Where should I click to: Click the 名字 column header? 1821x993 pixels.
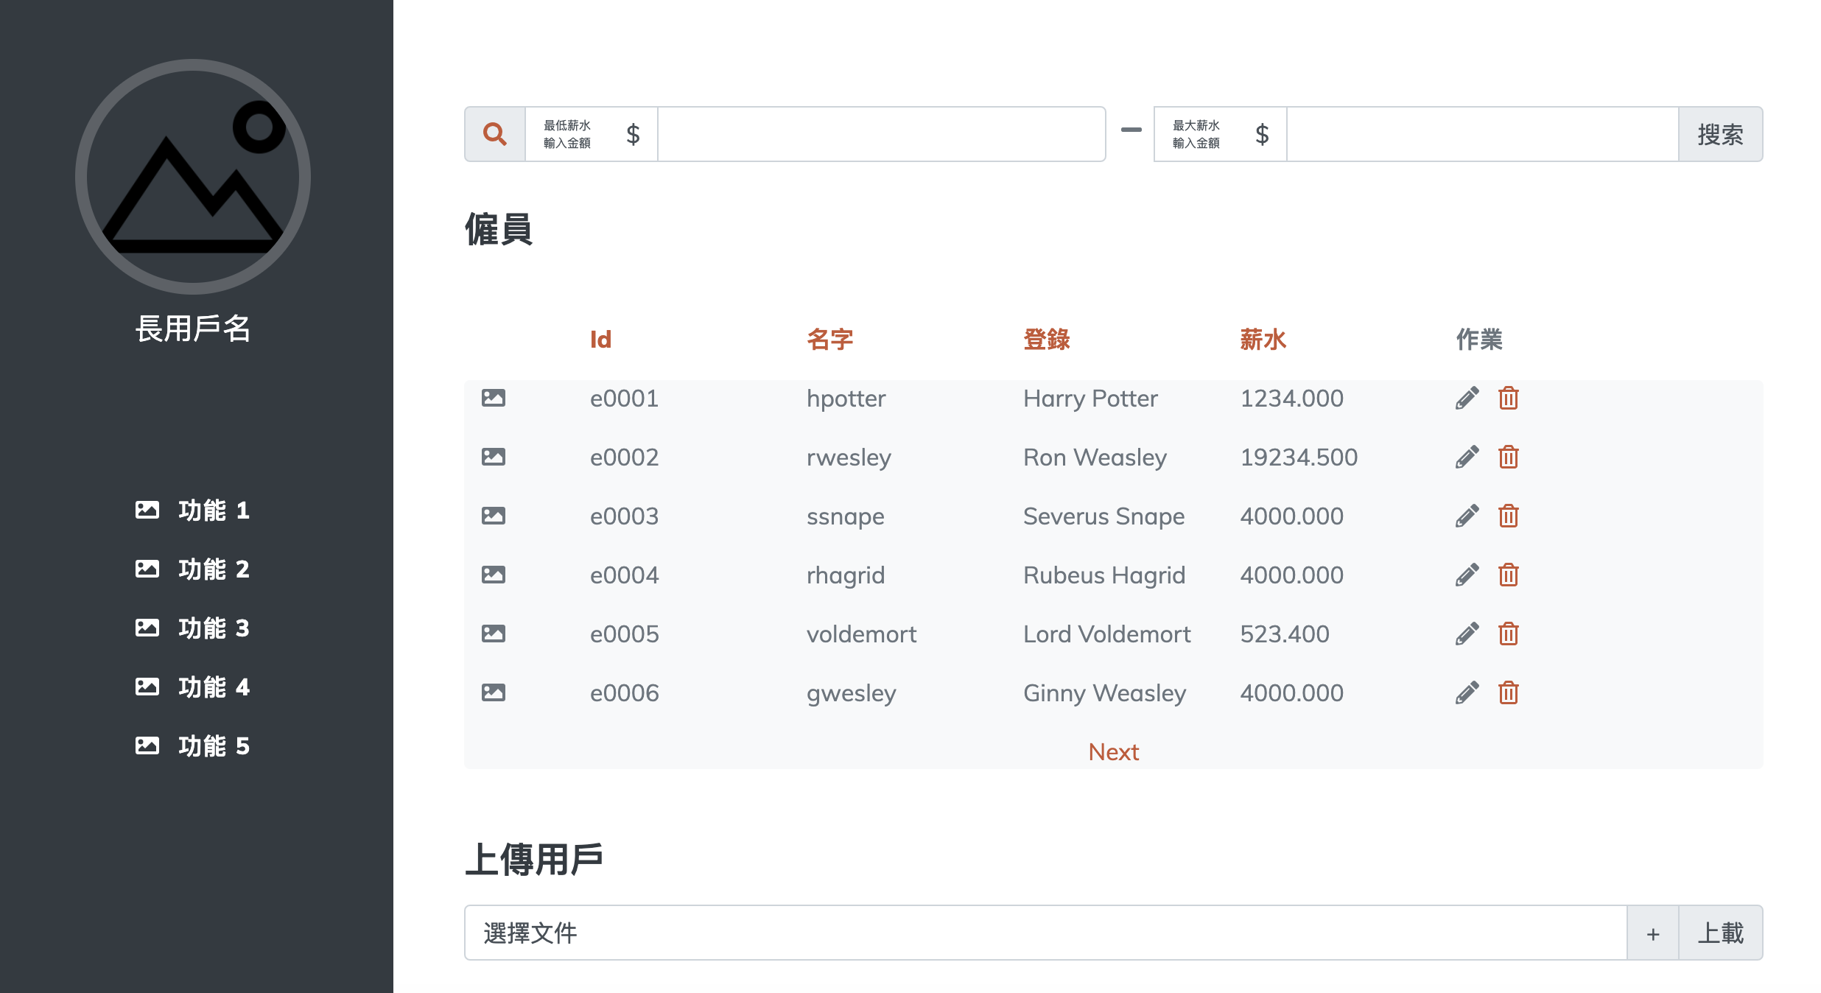coord(829,340)
